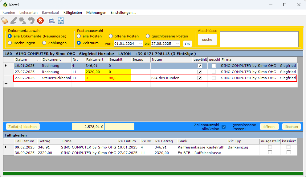This screenshot has width=306, height=177.
Task: Select the 'Rechnungen' radio button
Action: click(10, 43)
